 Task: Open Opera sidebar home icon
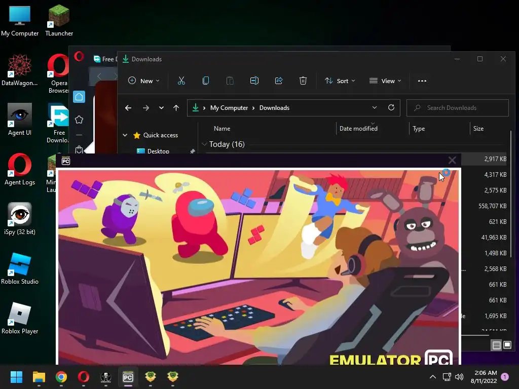(79, 97)
